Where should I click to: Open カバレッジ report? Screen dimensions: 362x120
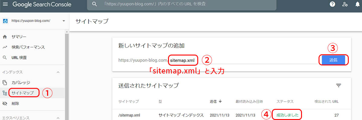21,82
